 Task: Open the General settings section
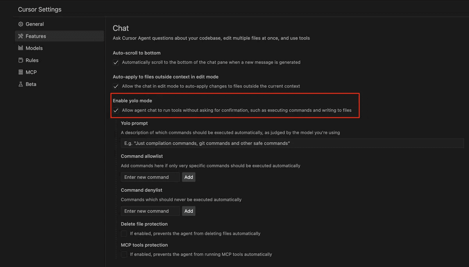pos(34,24)
